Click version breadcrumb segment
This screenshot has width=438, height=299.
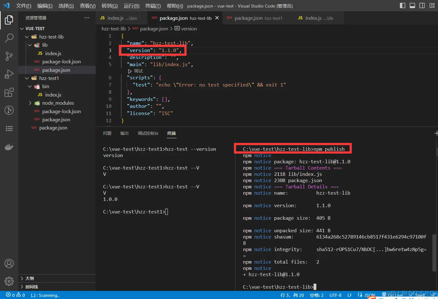click(x=189, y=29)
